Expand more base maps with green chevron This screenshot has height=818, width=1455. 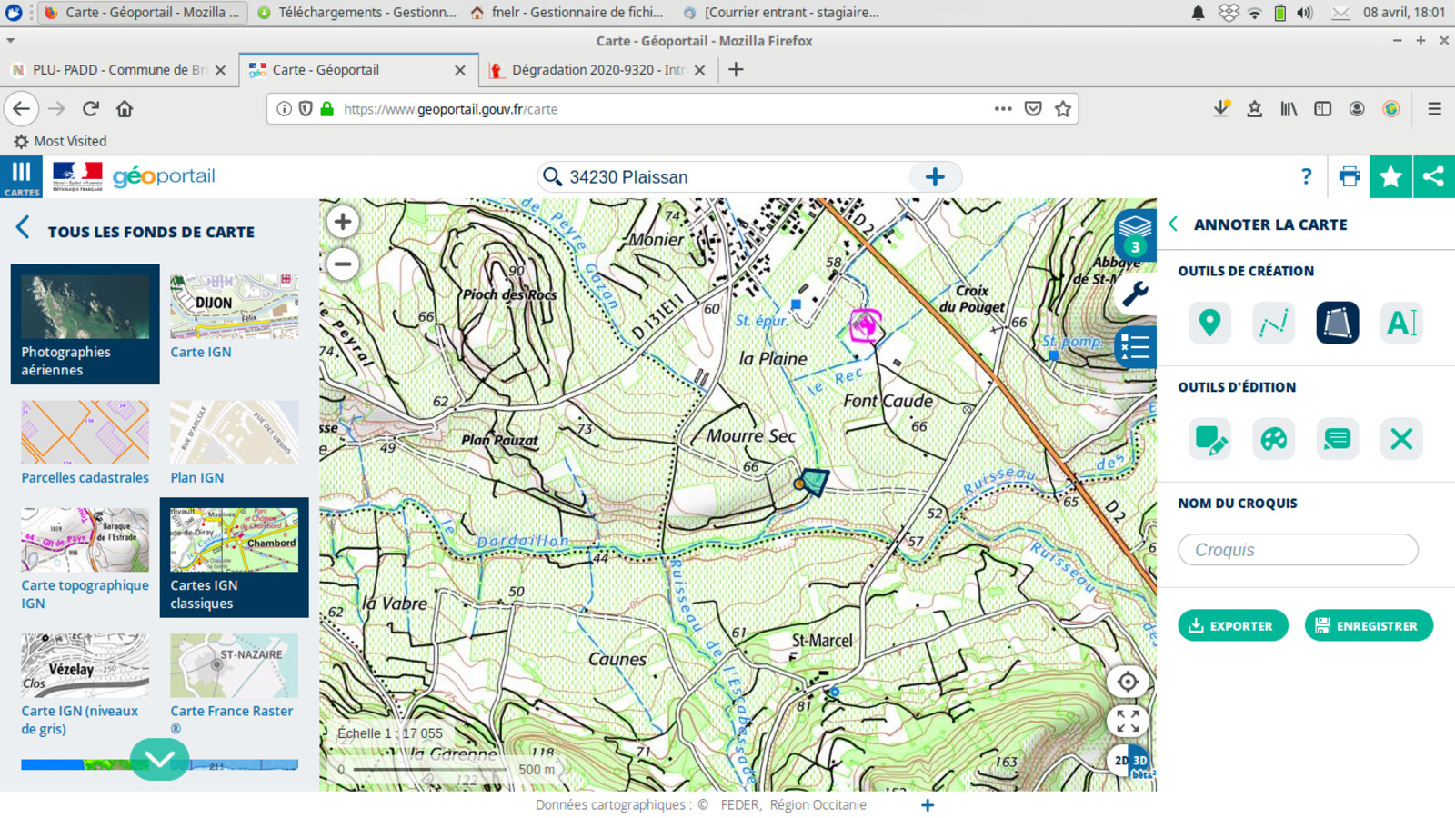pos(159,759)
